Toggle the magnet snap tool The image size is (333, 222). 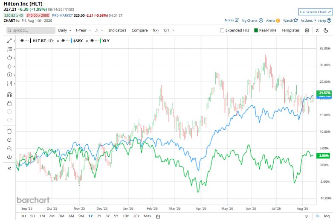9,94
